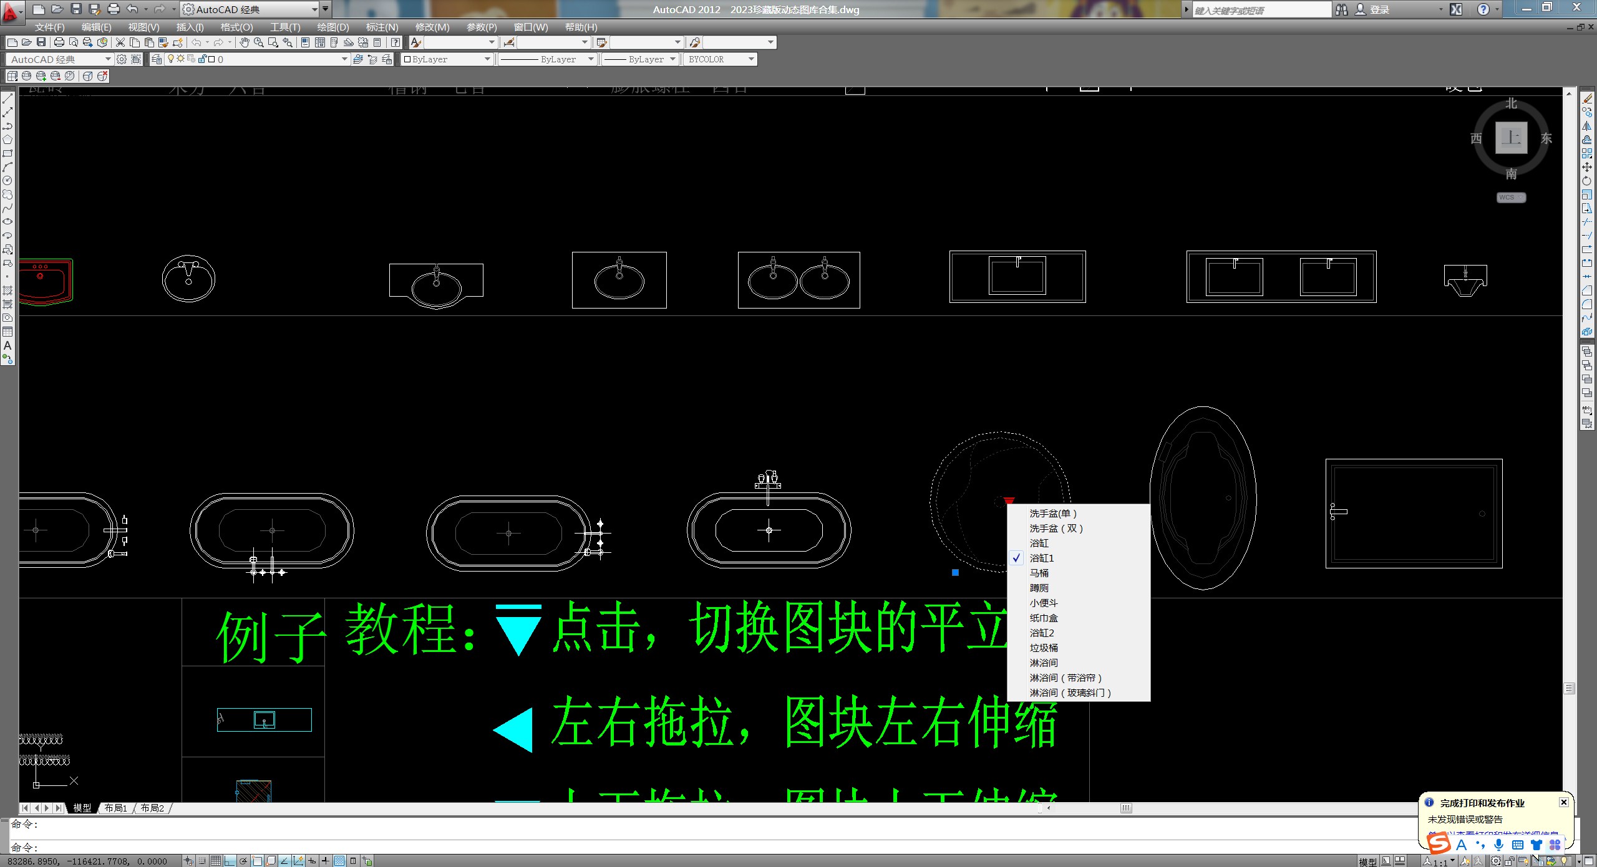Open the ByLayer color control dropdown
The width and height of the screenshot is (1597, 867).
[x=447, y=59]
